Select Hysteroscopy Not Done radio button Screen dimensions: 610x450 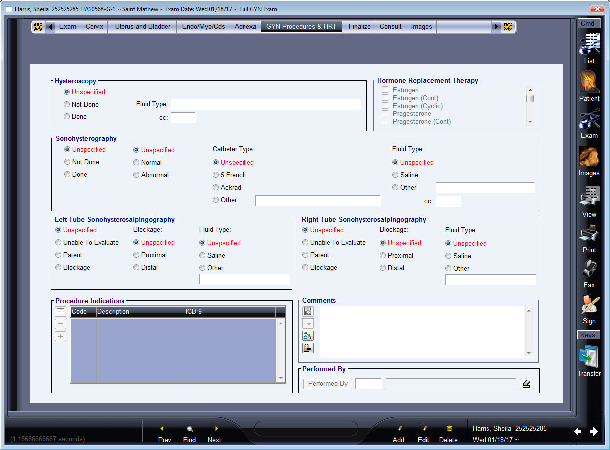coord(67,105)
